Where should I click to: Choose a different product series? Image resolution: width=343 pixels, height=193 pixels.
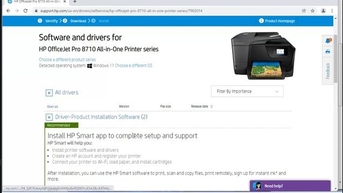tap(67, 60)
